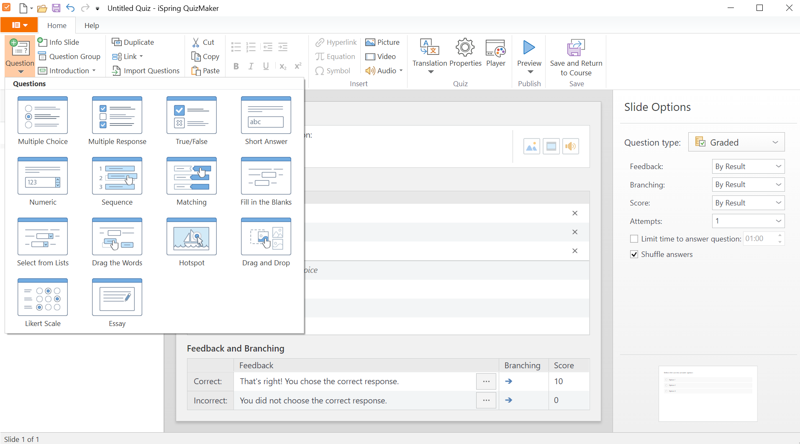The width and height of the screenshot is (800, 444).
Task: Open the Question type Graded dropdown
Action: (x=736, y=143)
